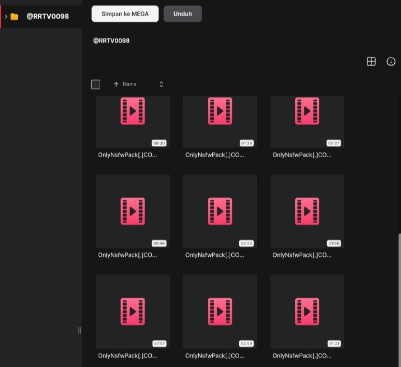Click the 01:21 duration badge

334,344
